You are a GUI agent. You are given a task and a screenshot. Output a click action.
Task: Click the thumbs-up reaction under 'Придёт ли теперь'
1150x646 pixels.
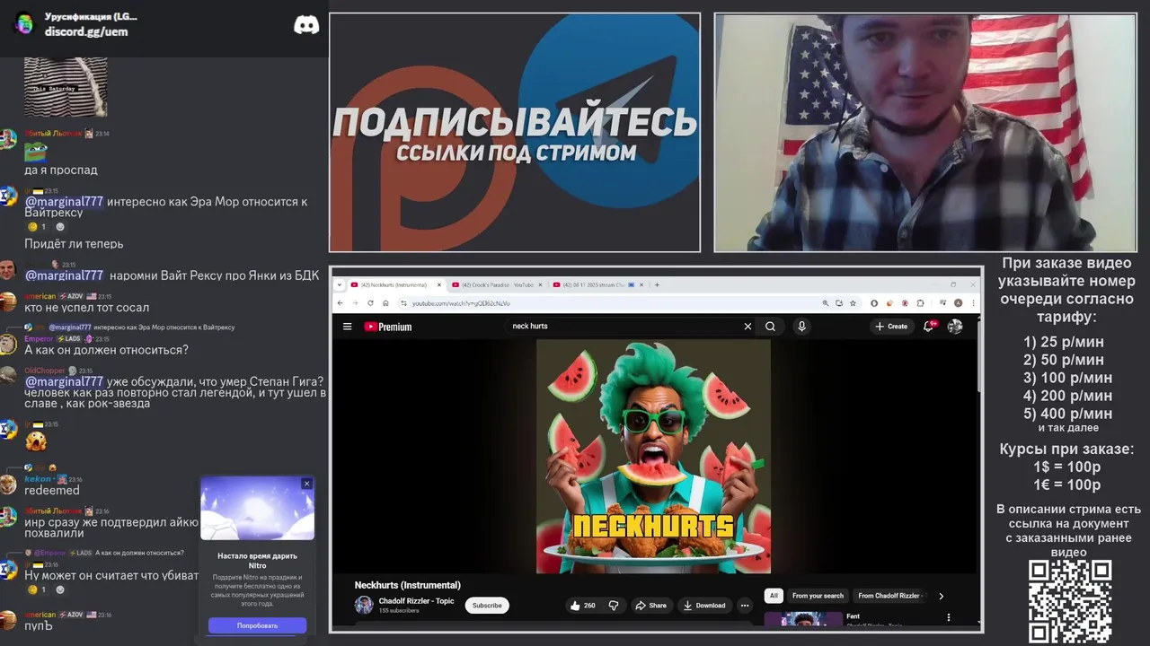37,227
